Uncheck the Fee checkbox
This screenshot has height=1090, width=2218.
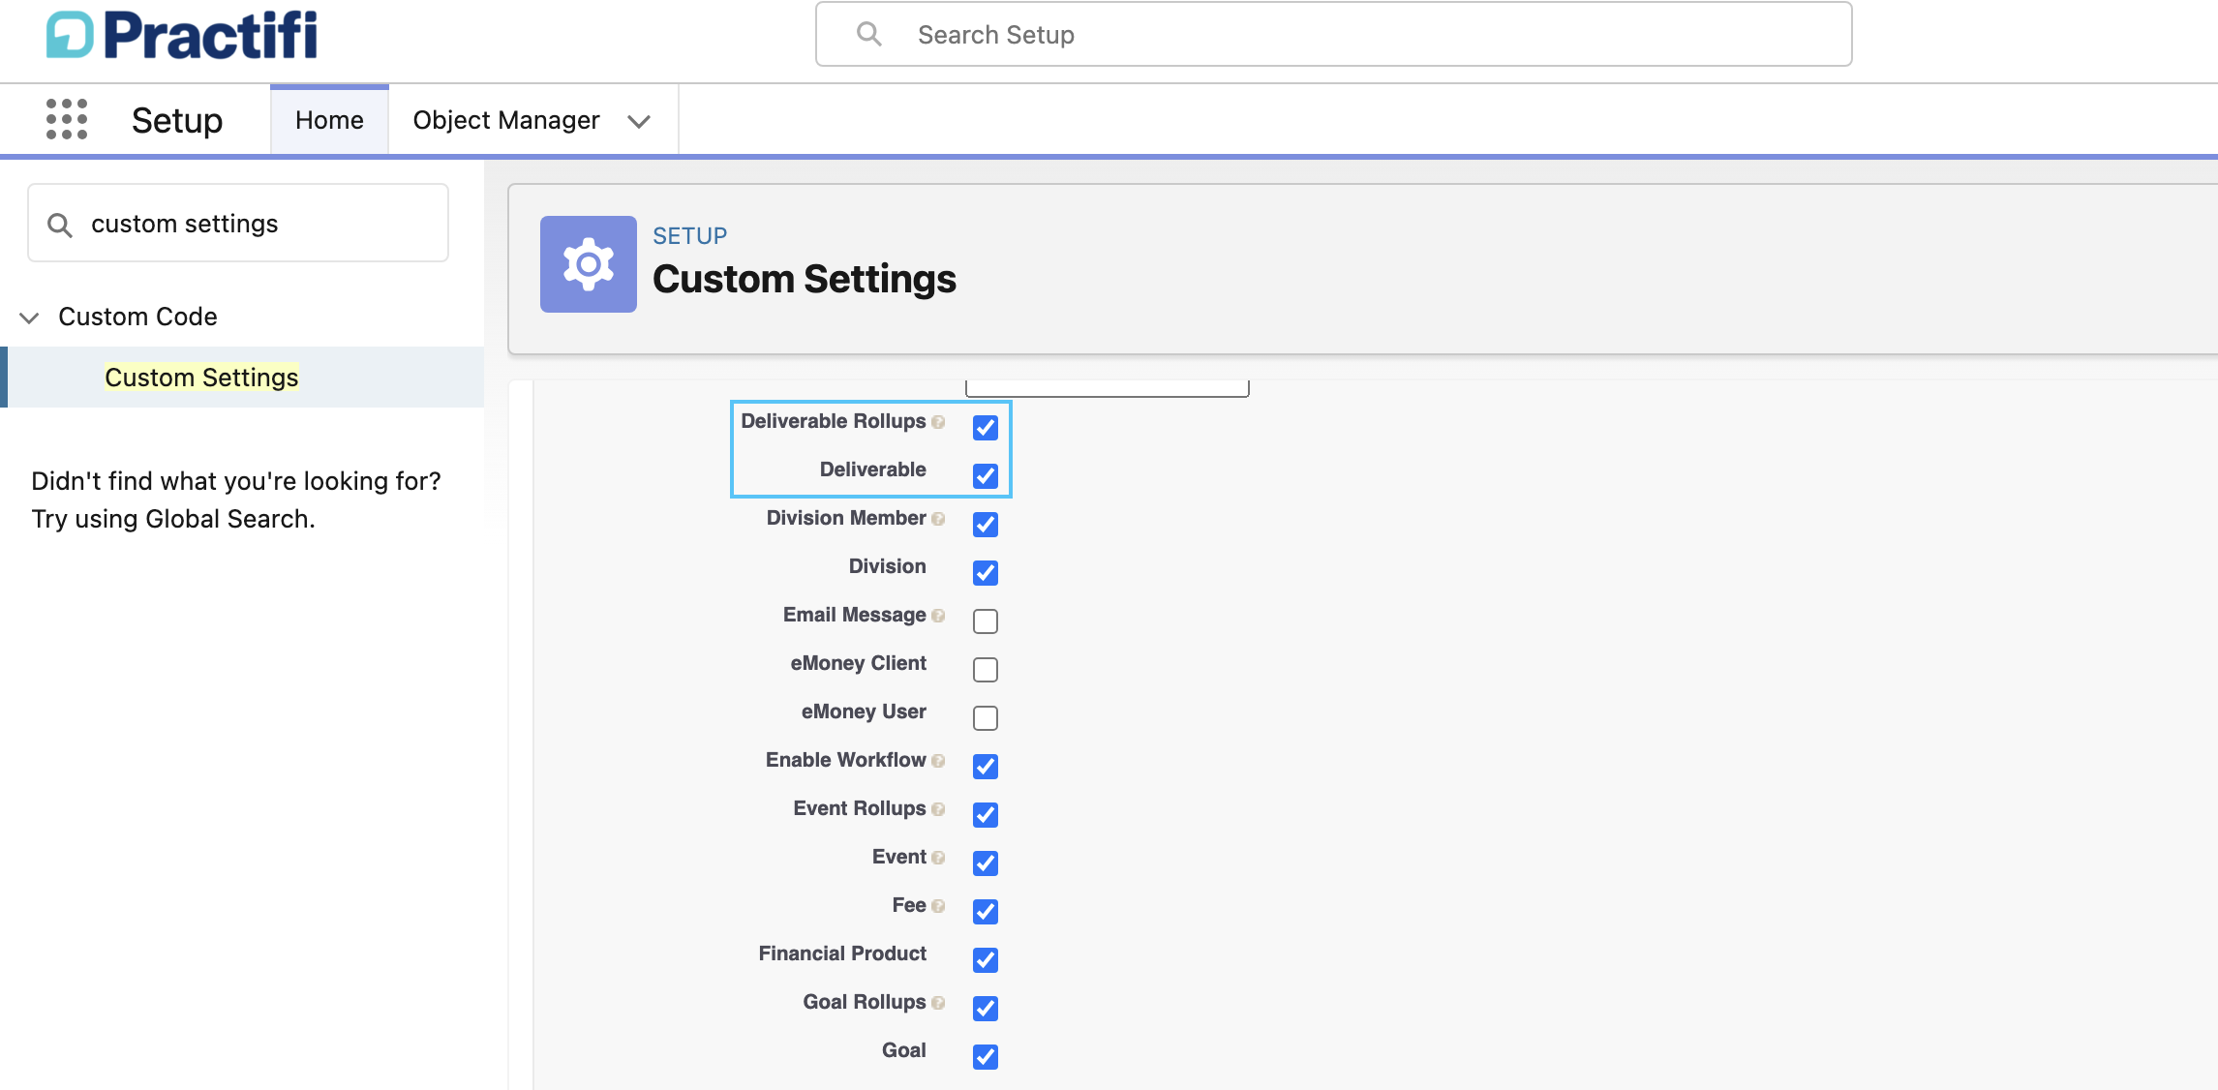[986, 911]
